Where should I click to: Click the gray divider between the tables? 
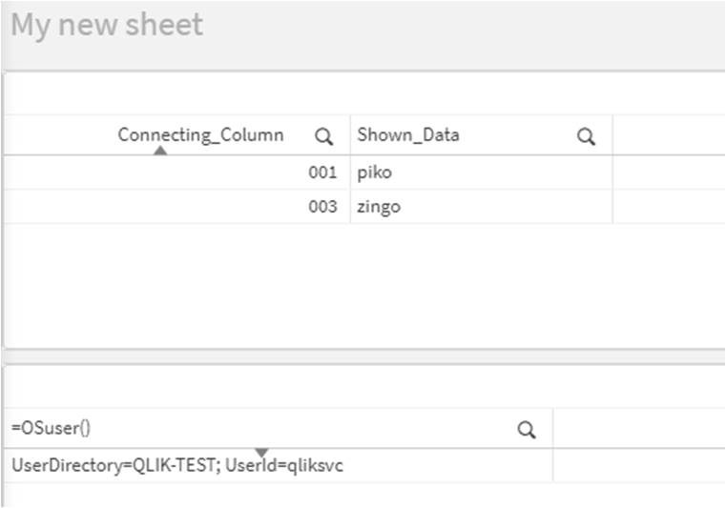364,356
